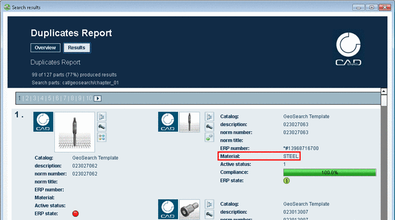395x220 pixels.
Task: Click the vertical scrollbar thumb
Action: (383, 100)
